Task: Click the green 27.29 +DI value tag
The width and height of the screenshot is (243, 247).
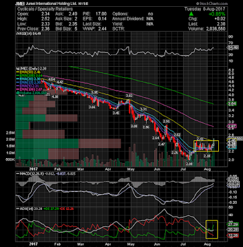Action: [x=232, y=224]
